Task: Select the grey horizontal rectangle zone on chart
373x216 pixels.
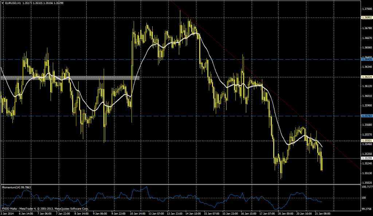Action: [69, 77]
